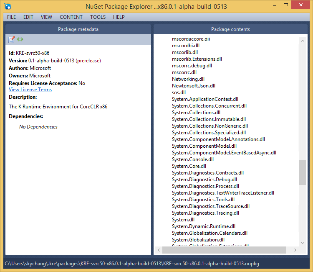Select sos.dll file

[x=179, y=92]
